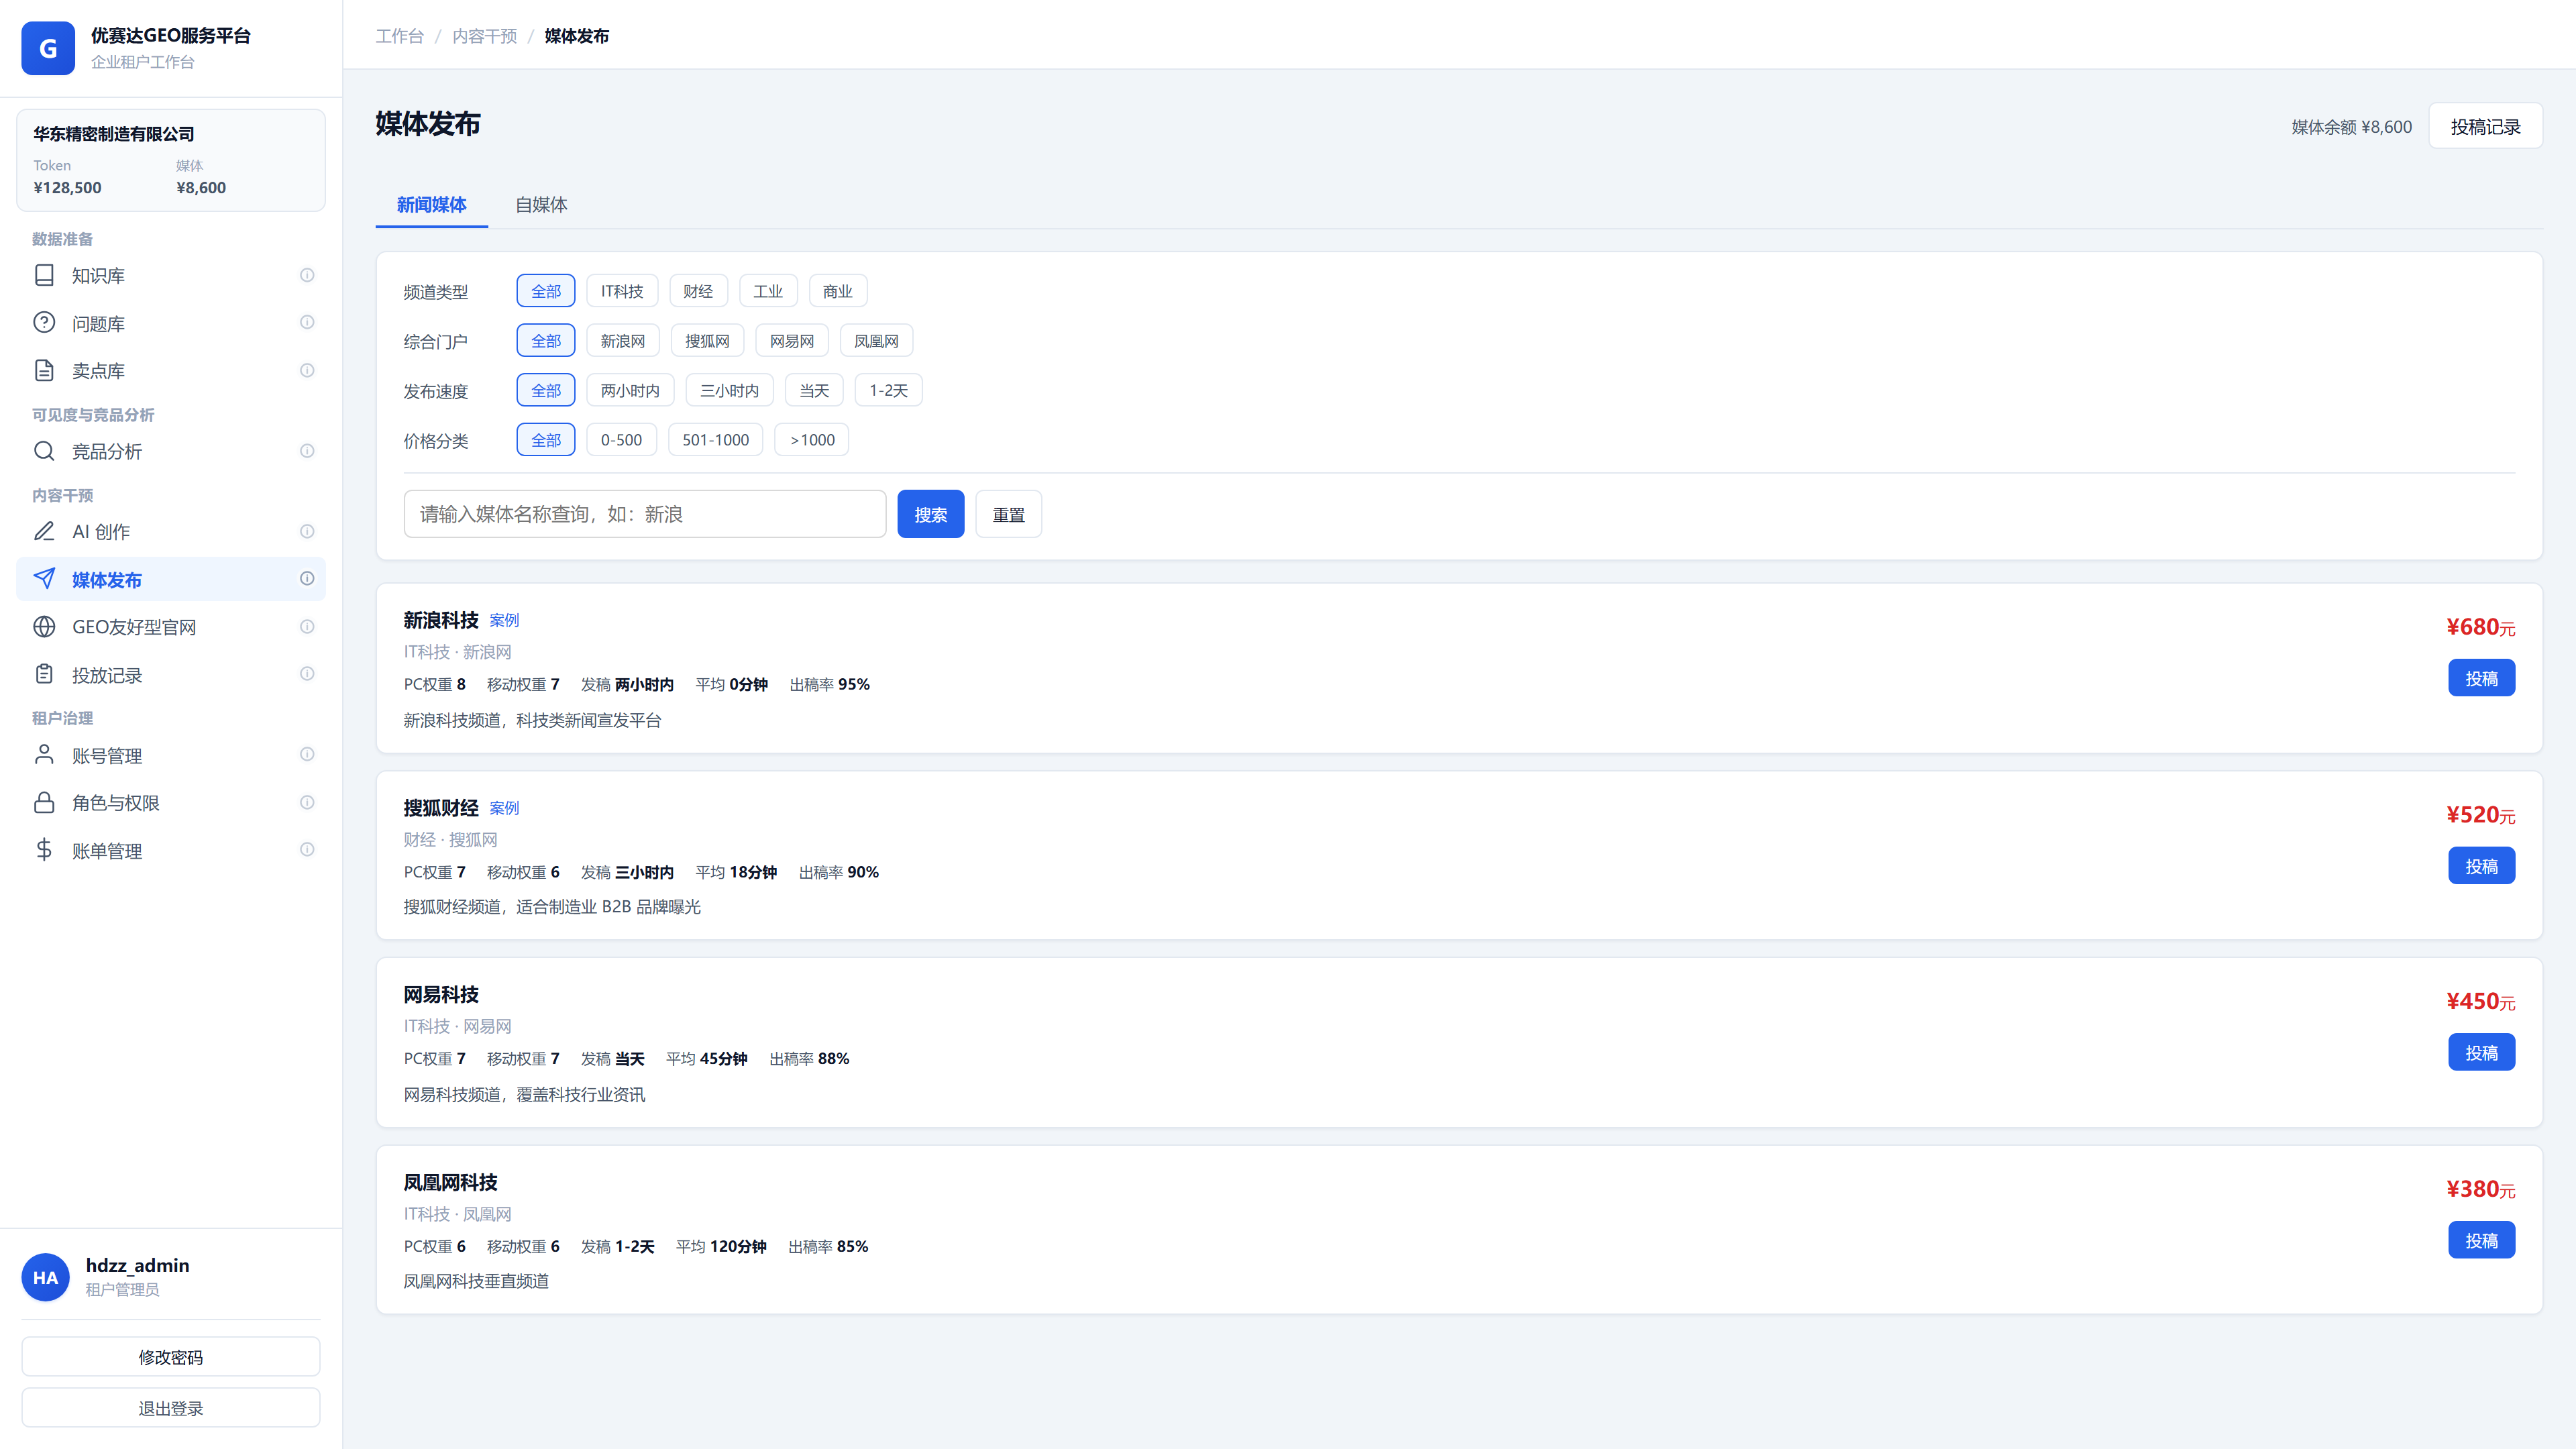Click 投稿 for 新浪科技
This screenshot has width=2576, height=1449.
point(2482,678)
